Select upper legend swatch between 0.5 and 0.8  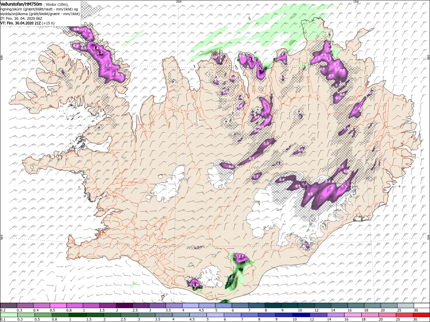tap(58, 305)
